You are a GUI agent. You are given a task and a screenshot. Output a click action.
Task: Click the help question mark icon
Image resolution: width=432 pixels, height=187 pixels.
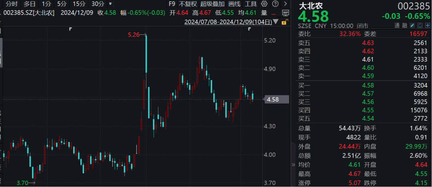(275, 4)
